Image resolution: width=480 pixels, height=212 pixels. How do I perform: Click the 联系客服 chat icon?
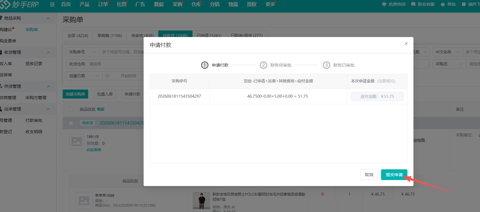pos(413,4)
